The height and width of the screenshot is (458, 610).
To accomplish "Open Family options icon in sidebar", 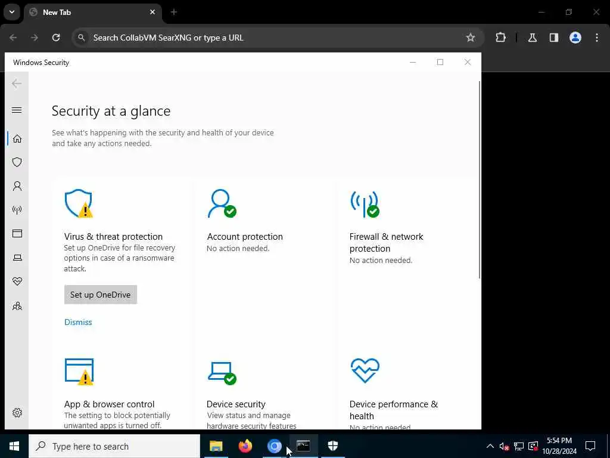I will [17, 306].
